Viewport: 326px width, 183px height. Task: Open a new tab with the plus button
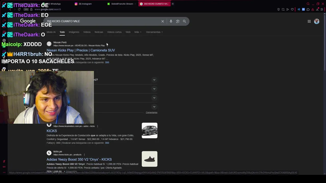pyautogui.click(x=173, y=4)
